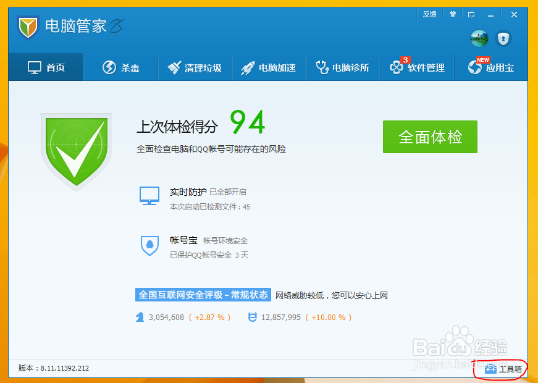The height and width of the screenshot is (383, 538).
Task: Click 本次启动已检测文件：45 text
Action: (x=210, y=207)
